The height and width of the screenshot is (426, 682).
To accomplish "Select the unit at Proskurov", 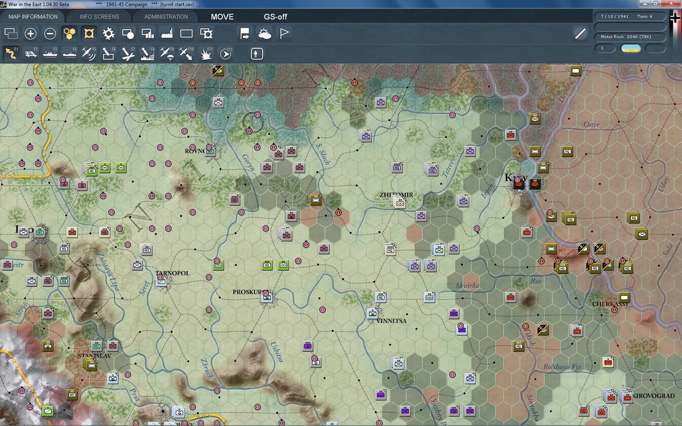I will [x=267, y=297].
